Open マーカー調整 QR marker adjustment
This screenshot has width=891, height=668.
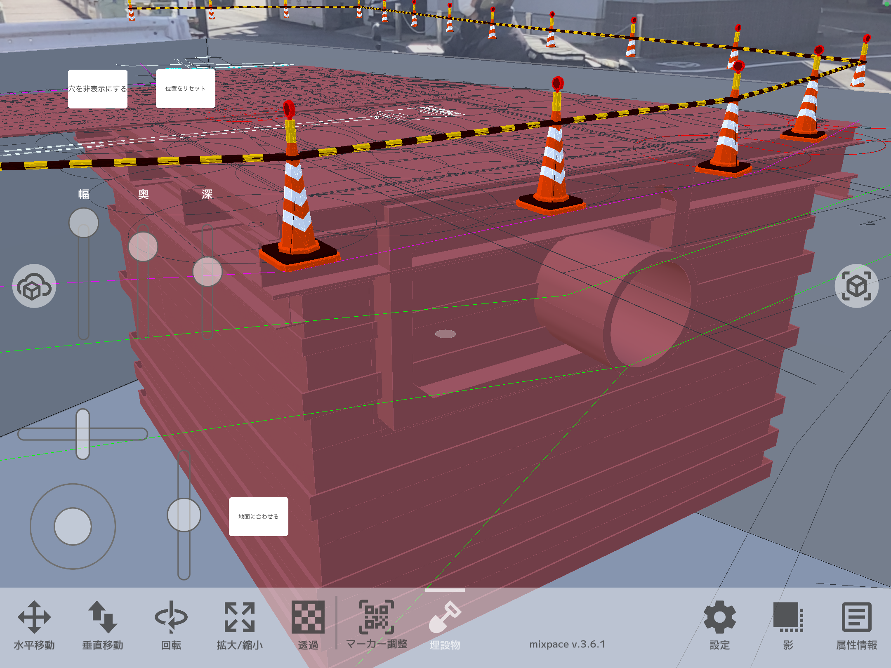[377, 626]
